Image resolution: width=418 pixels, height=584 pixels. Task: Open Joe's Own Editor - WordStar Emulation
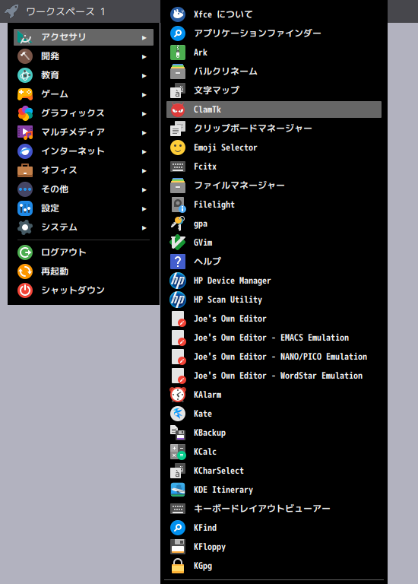pos(274,376)
